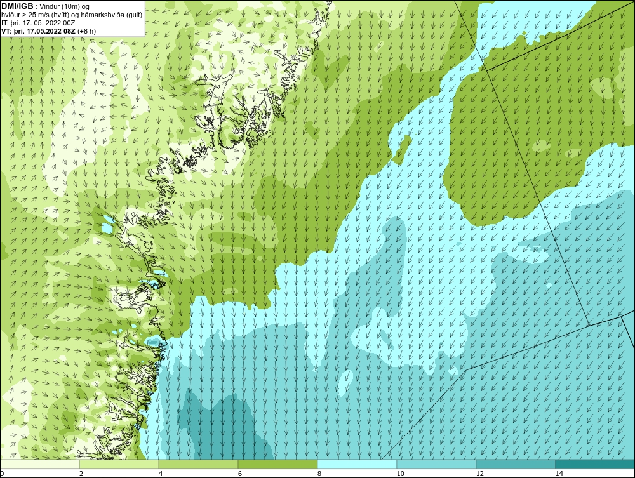The width and height of the screenshot is (635, 478).
Task: Click the 10–12 m/s light teal legend swatch
Action: point(437,464)
